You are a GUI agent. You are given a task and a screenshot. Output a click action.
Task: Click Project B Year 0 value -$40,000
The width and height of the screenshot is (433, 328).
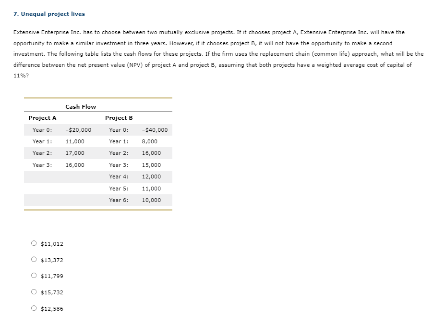pos(155,130)
